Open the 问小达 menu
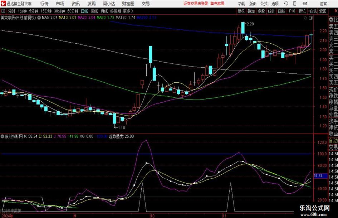The image size is (338, 218). pyautogui.click(x=109, y=4)
